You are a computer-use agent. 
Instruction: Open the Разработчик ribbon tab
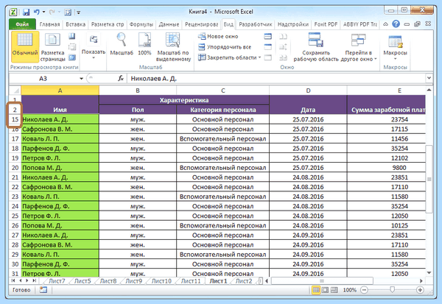click(256, 24)
